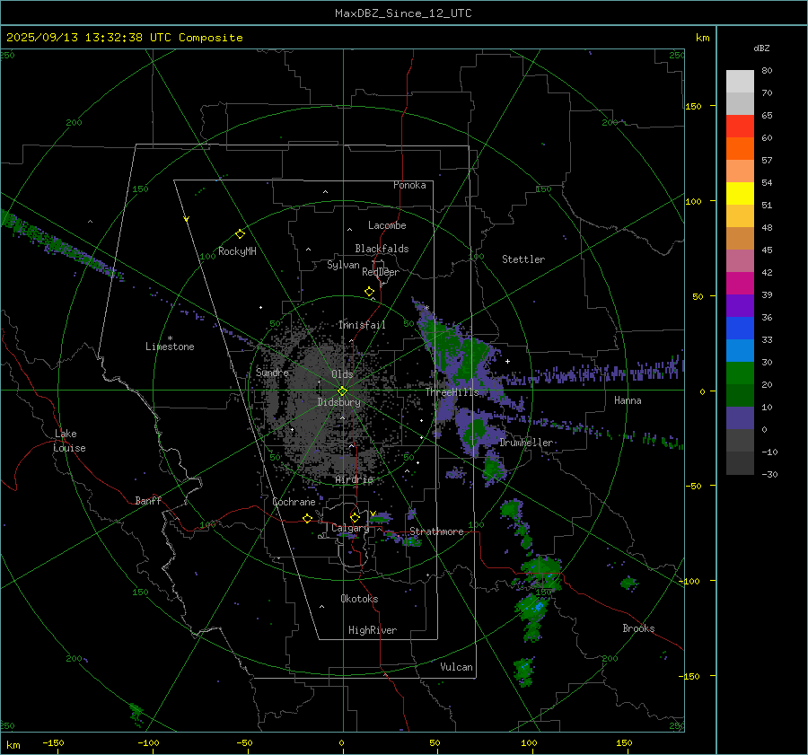Select the Strathmore label
This screenshot has width=808, height=755.
tap(436, 531)
